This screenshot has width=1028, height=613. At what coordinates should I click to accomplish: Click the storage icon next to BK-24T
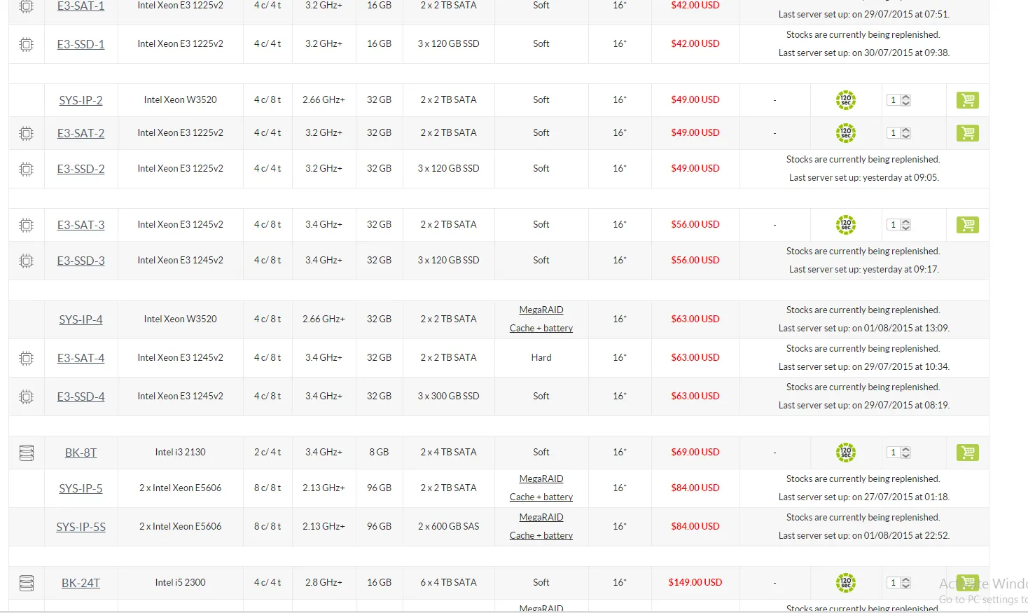(x=27, y=583)
